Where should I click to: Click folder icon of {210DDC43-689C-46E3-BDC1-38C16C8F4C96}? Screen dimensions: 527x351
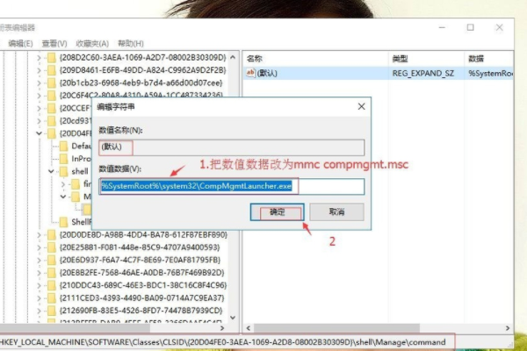[52, 285]
